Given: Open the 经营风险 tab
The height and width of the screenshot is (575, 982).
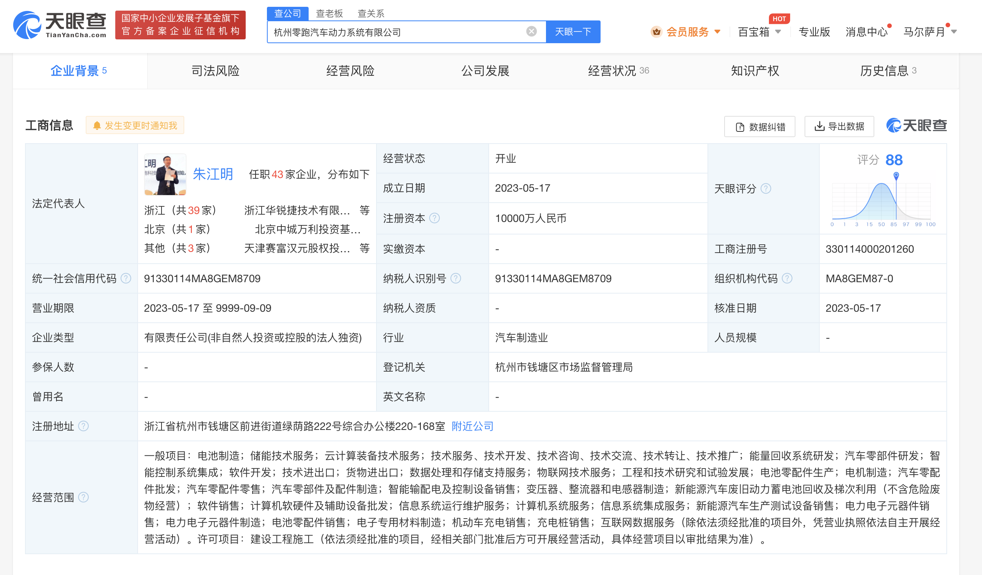Looking at the screenshot, I should click(x=350, y=71).
